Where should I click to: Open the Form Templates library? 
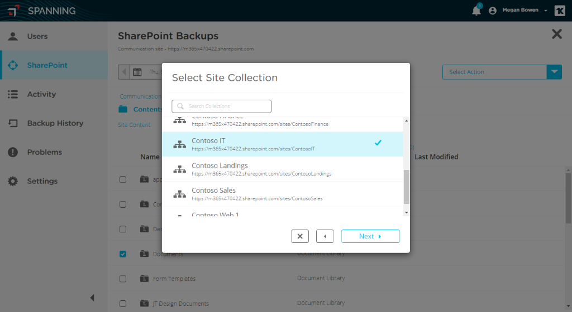click(174, 279)
